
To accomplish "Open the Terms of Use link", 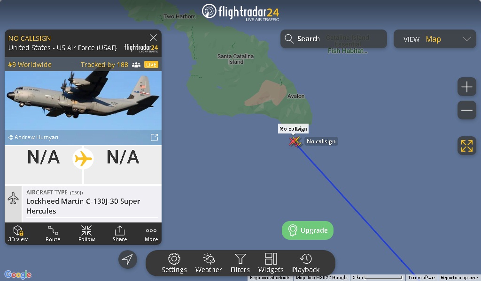I will point(421,278).
